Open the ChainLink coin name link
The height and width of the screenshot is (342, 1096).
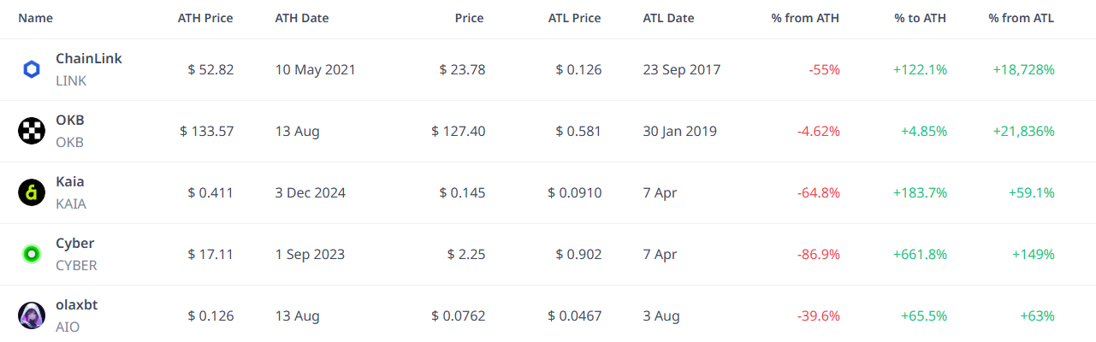(89, 59)
